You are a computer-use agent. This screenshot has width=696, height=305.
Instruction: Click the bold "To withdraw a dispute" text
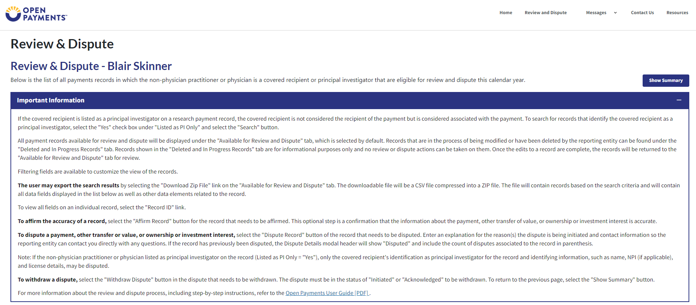tap(47, 280)
